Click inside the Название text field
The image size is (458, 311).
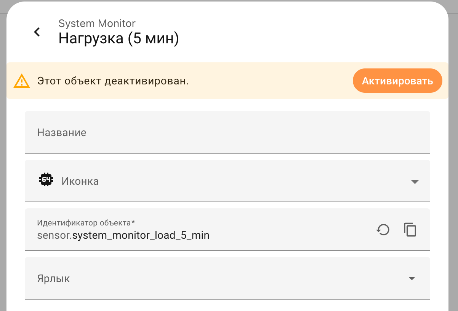click(x=152, y=132)
